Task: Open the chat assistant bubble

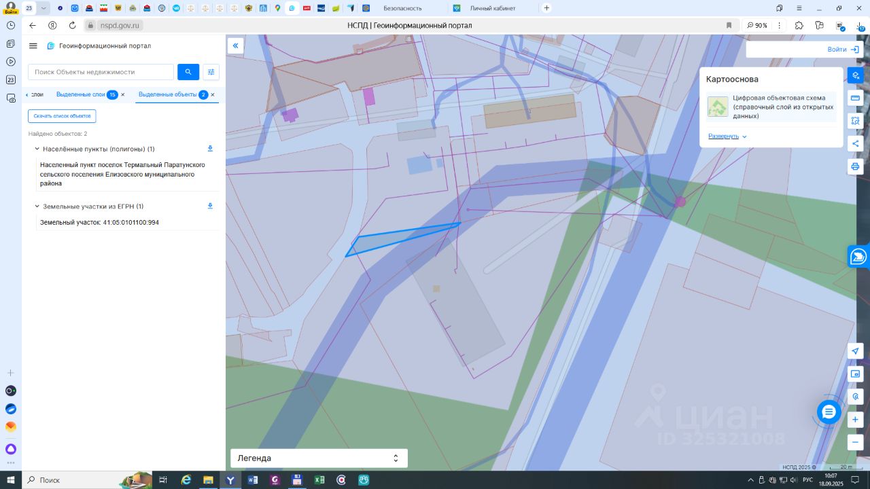Action: [x=829, y=412]
